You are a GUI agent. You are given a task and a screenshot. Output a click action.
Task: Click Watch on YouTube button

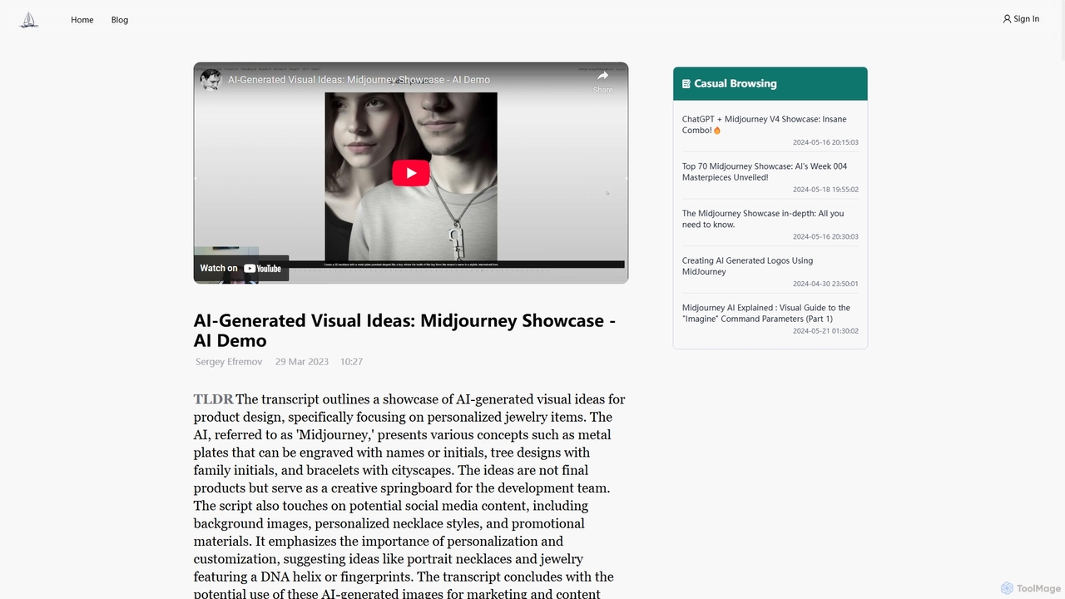(x=241, y=268)
